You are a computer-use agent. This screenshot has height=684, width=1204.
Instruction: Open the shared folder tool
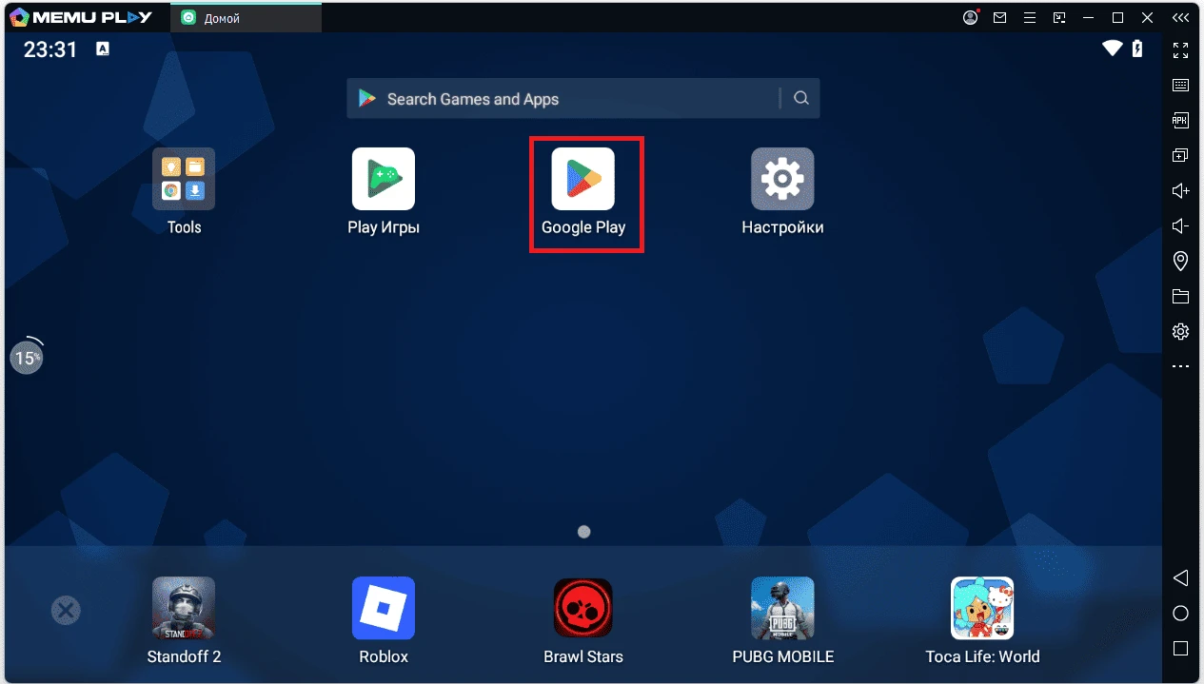(x=1180, y=296)
